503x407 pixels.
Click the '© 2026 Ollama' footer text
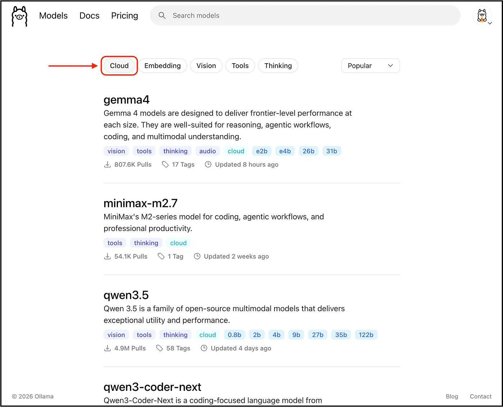[33, 396]
